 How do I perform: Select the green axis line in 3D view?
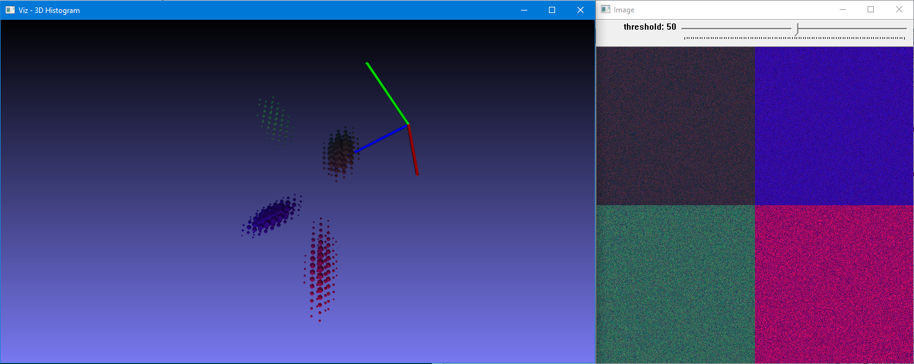tap(387, 93)
